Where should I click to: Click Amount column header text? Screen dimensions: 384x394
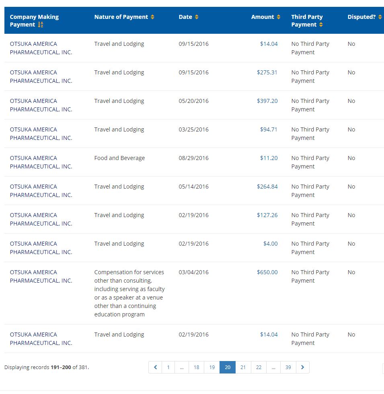[262, 17]
